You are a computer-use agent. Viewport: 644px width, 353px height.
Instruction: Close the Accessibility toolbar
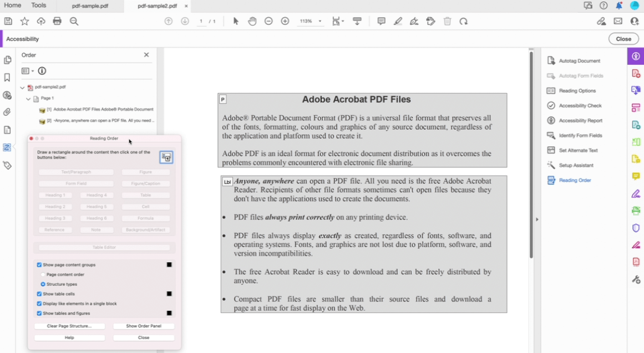pos(623,39)
